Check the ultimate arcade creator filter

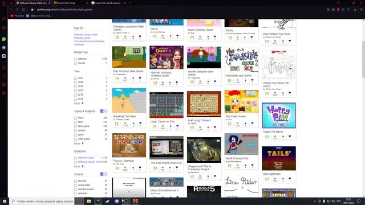pyautogui.click(x=75, y=190)
